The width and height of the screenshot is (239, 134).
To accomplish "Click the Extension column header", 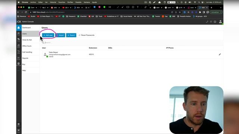I will tap(93, 48).
